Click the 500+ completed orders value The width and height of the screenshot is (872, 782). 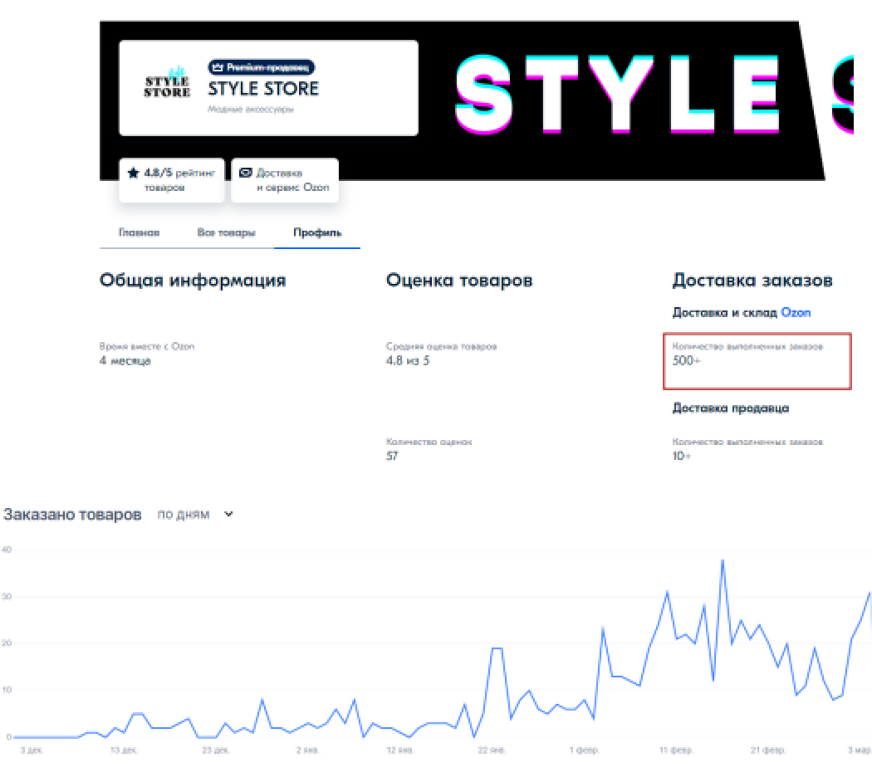pyautogui.click(x=686, y=361)
